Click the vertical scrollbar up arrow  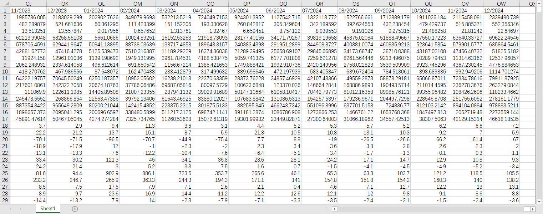click(539, 3)
